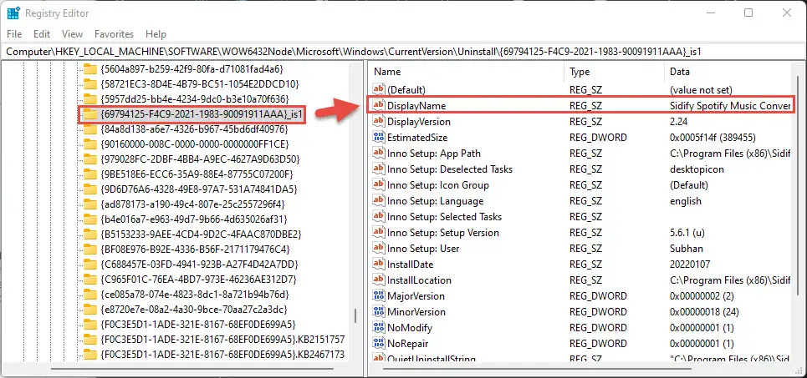This screenshot has height=378, width=807.
Task: Select key {b4e016a7-e963-49d7-9b66-4d635026af31}
Action: [193, 219]
